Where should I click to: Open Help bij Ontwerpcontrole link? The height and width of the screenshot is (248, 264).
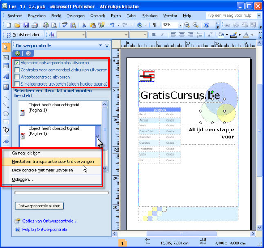[x=45, y=230]
